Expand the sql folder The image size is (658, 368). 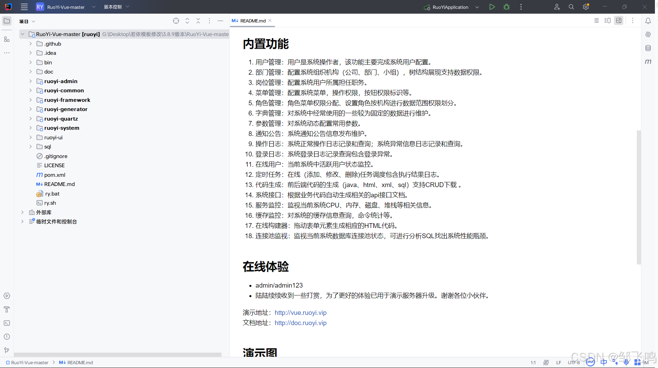click(x=30, y=147)
